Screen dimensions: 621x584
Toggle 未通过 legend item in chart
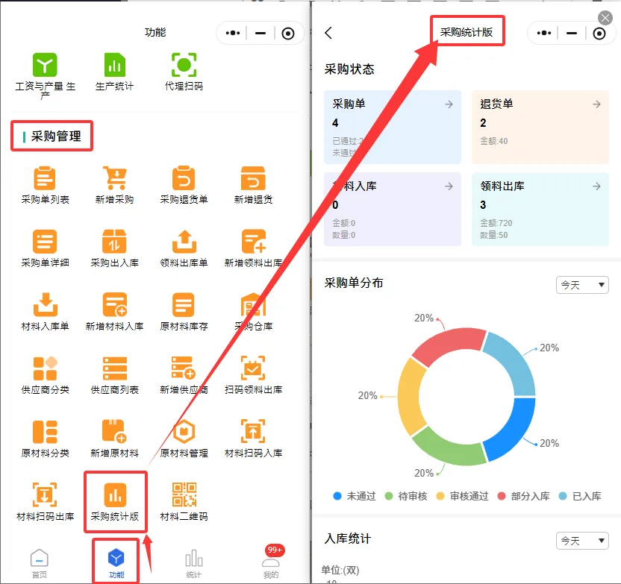click(x=355, y=496)
